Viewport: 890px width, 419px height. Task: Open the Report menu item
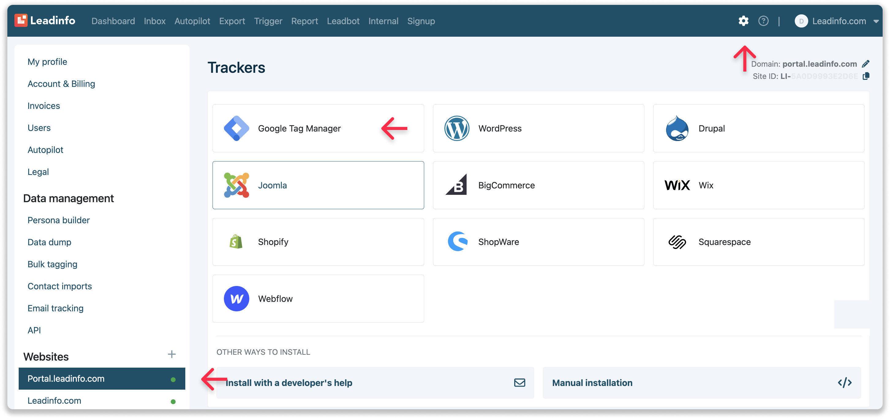pyautogui.click(x=304, y=21)
